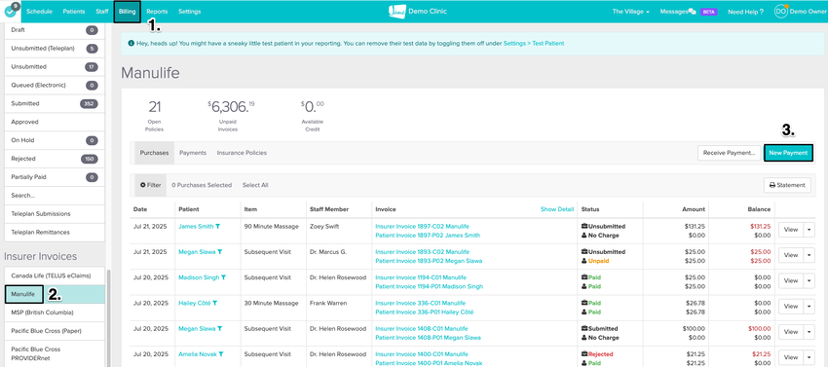The image size is (828, 367).
Task: Switch to the Payments tab
Action: click(193, 153)
